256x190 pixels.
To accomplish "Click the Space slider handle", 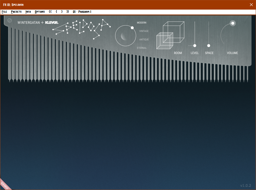I will click(209, 46).
